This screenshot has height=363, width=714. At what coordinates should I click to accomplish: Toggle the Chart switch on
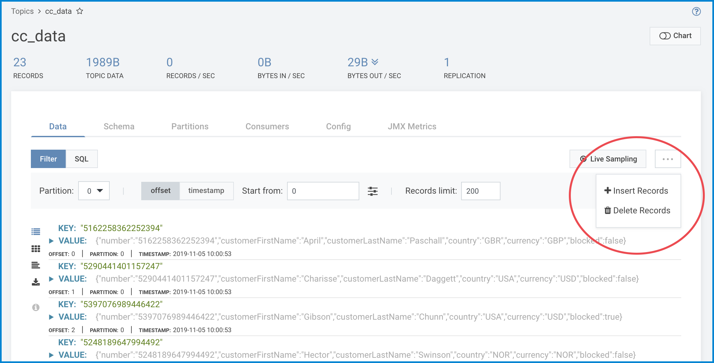click(x=675, y=36)
